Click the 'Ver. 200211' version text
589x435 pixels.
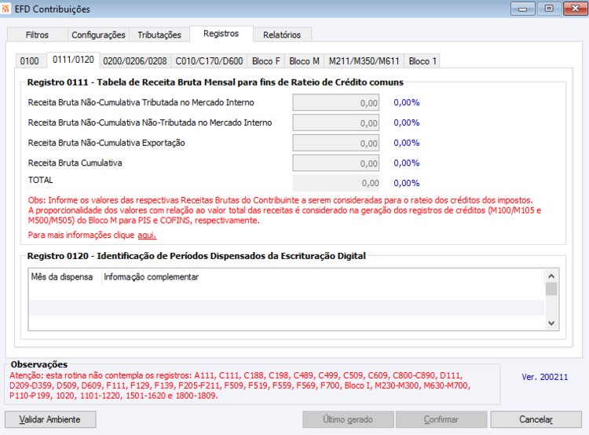545,377
